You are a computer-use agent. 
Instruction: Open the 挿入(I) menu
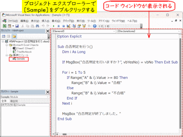coord(45,21)
